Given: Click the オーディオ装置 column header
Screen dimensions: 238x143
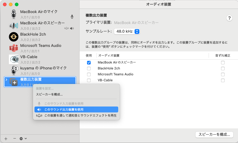Looking at the screenshot, I should tap(109, 55).
